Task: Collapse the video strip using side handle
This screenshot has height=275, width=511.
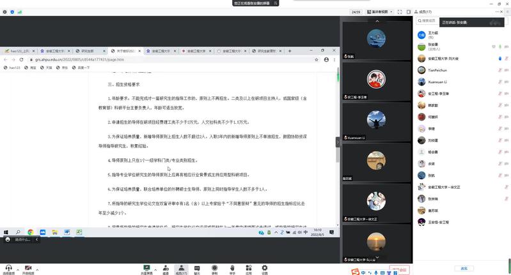Action: [338, 142]
